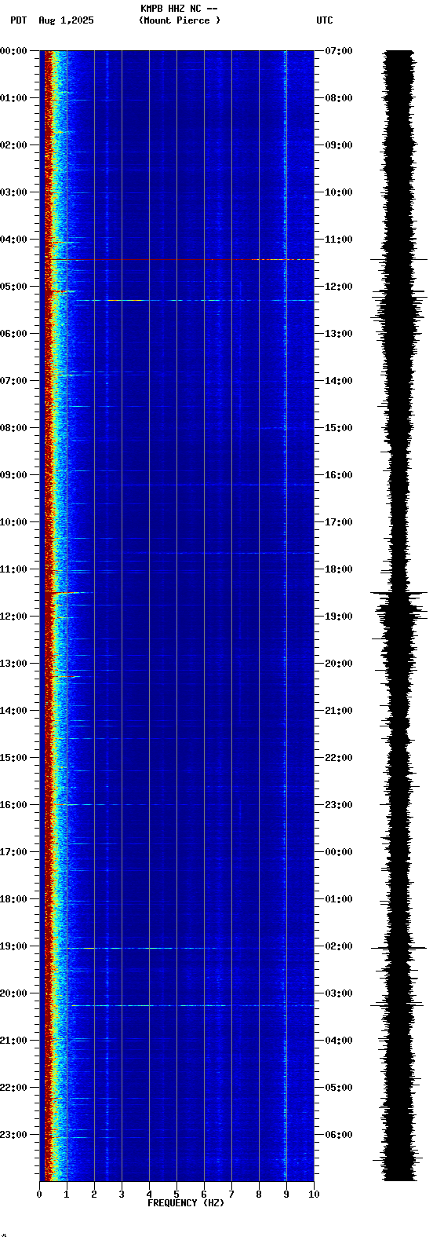Click the UTC time label '18:00'
This screenshot has width=433, height=1244.
pyautogui.click(x=339, y=569)
